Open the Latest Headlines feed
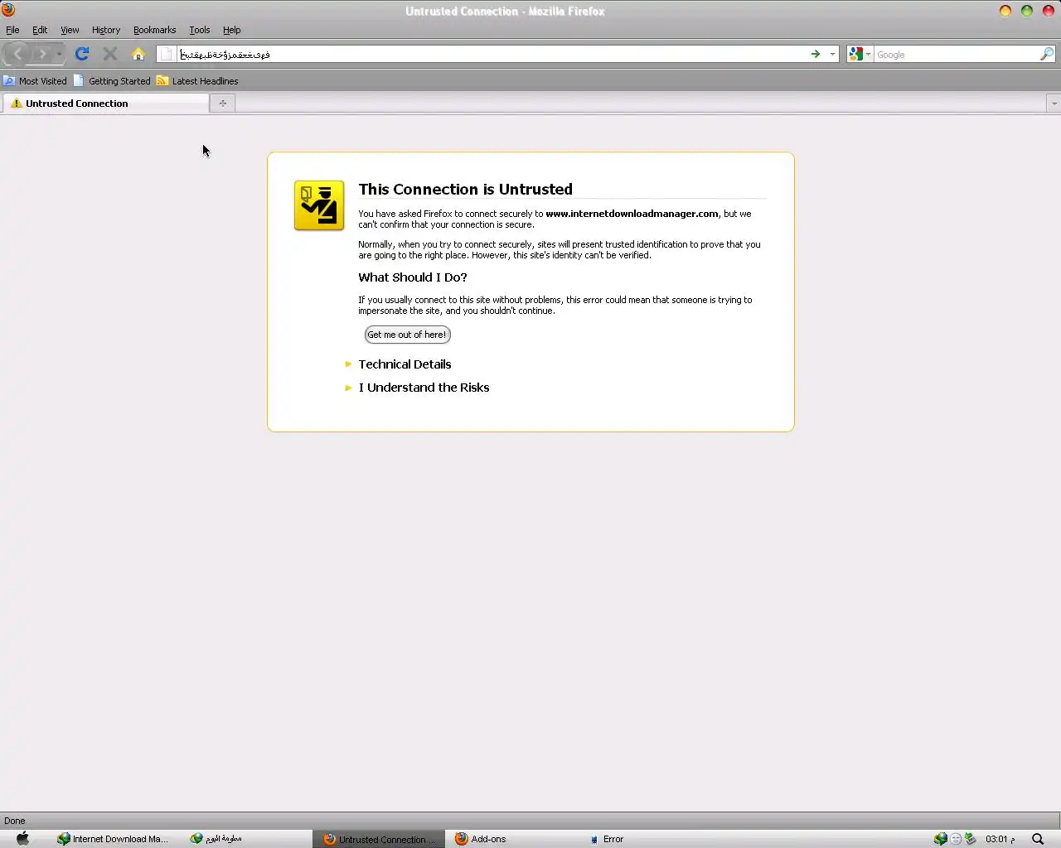The image size is (1061, 848). pyautogui.click(x=197, y=81)
